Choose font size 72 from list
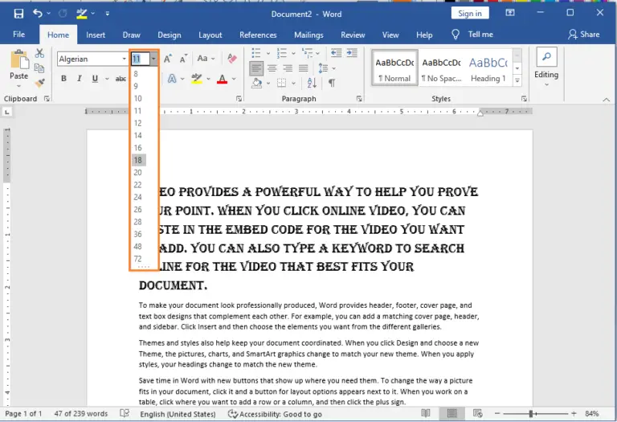Viewport: 617px width, 422px height. (x=139, y=259)
